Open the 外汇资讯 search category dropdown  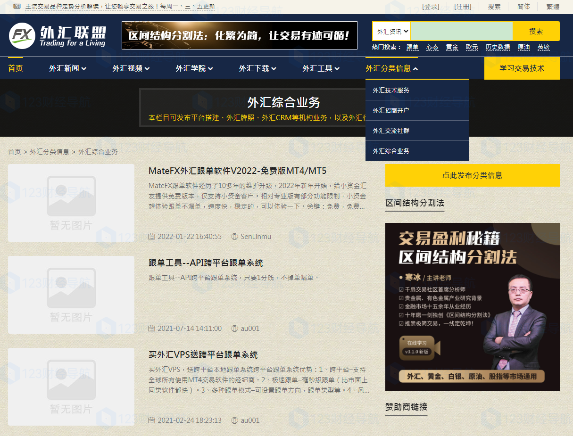pos(391,32)
